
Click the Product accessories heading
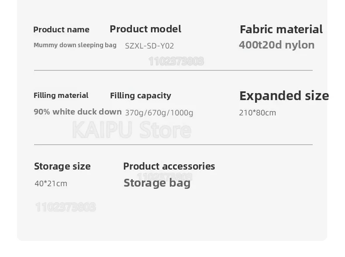(x=169, y=166)
